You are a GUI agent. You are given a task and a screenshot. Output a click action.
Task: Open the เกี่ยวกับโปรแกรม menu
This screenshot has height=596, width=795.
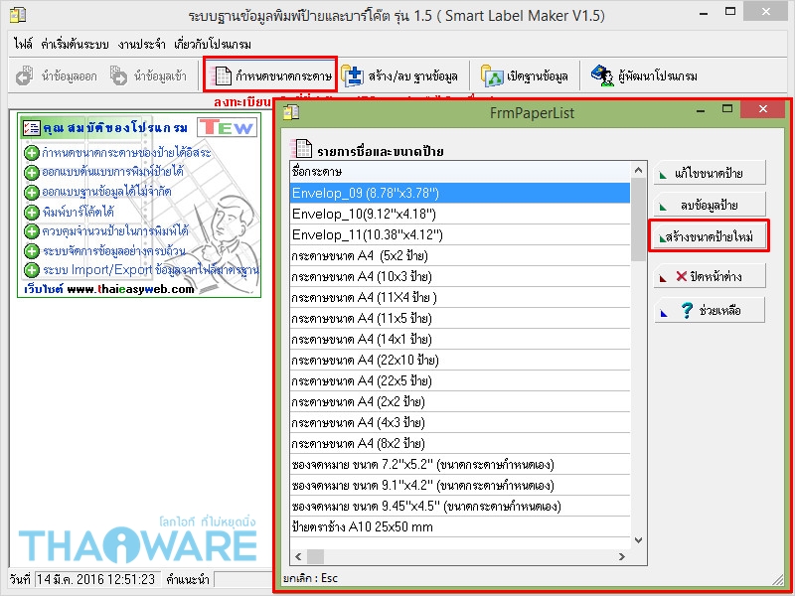coord(213,44)
